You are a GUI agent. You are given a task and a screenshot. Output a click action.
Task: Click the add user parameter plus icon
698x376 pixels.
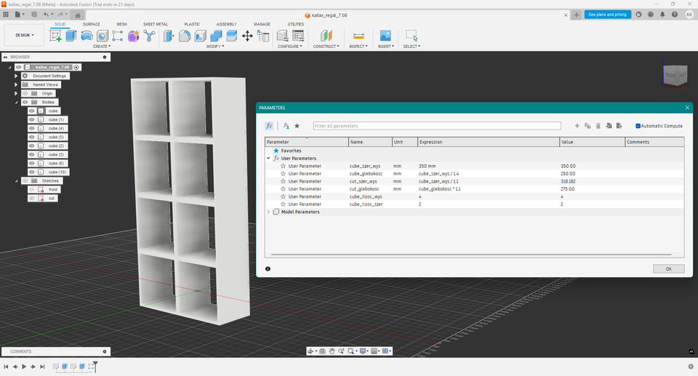pyautogui.click(x=577, y=126)
